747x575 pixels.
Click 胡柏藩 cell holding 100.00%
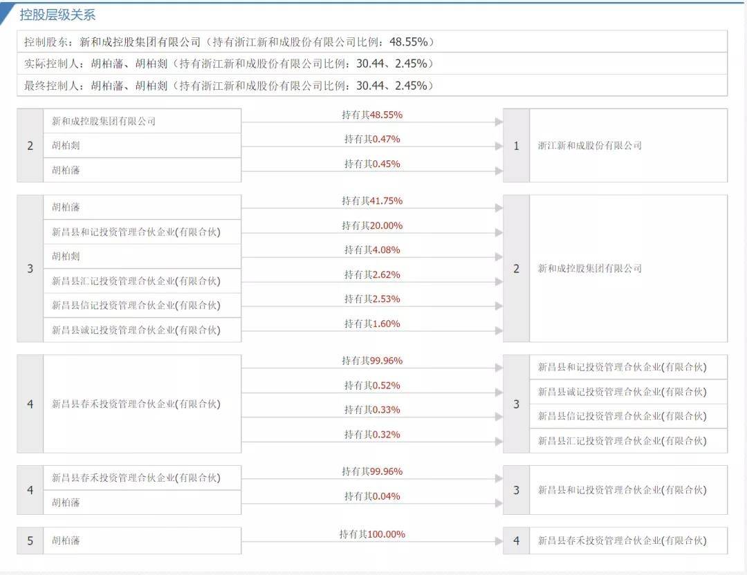142,540
